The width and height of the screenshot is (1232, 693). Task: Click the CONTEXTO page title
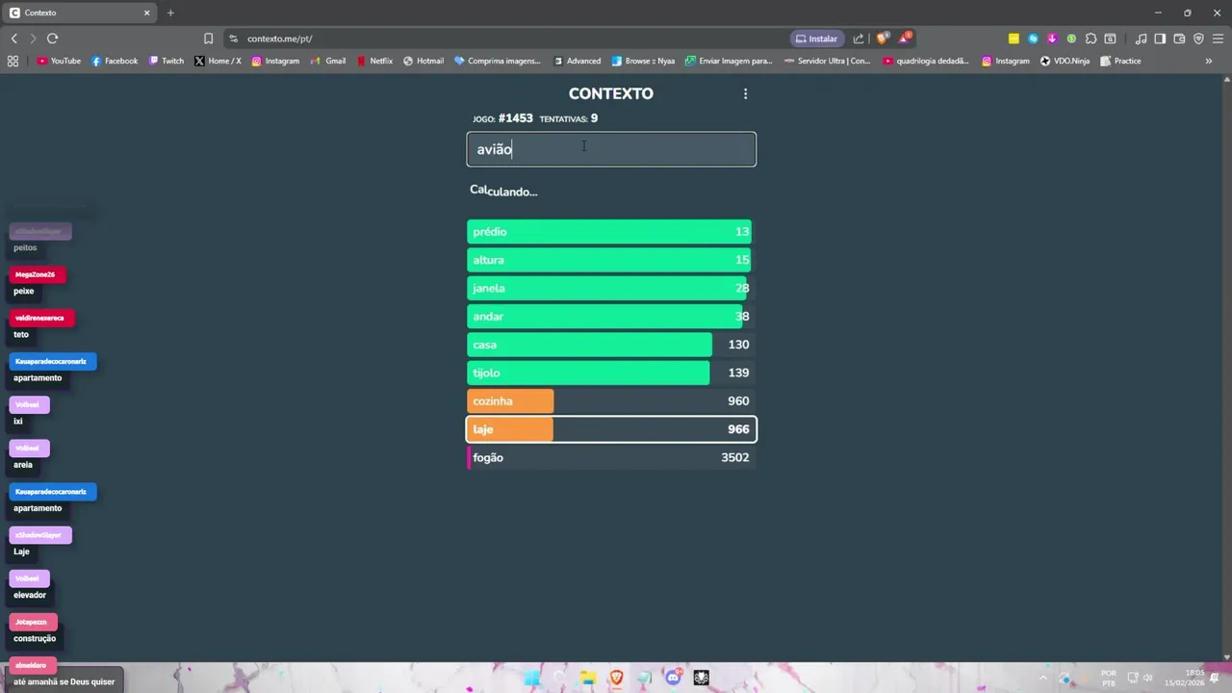[x=610, y=93]
